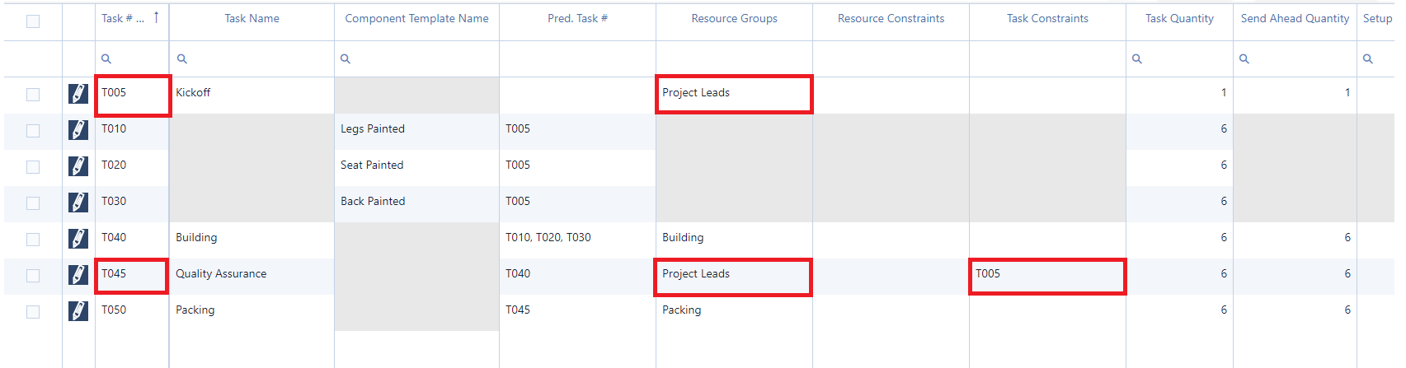Click the Task Name filter search field
Image resolution: width=1406 pixels, height=368 pixels.
click(256, 59)
